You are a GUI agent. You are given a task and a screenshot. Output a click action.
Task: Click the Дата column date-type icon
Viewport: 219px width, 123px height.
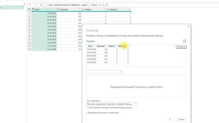(x=33, y=10)
